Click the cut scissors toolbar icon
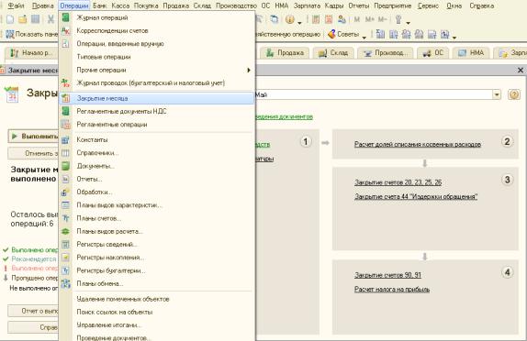This screenshot has width=527, height=341. [50, 19]
